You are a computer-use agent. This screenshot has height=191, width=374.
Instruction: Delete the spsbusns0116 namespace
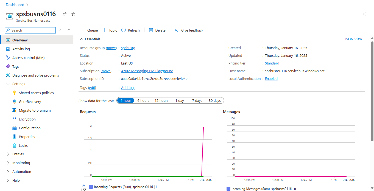pyautogui.click(x=157, y=30)
